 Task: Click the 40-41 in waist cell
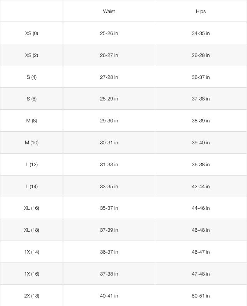109,296
